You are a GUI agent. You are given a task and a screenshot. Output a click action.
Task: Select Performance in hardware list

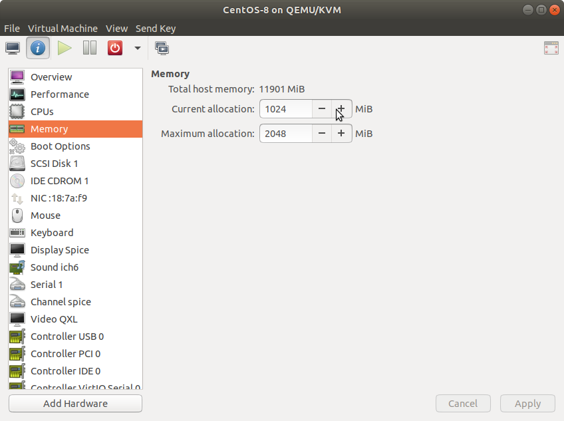click(76, 94)
